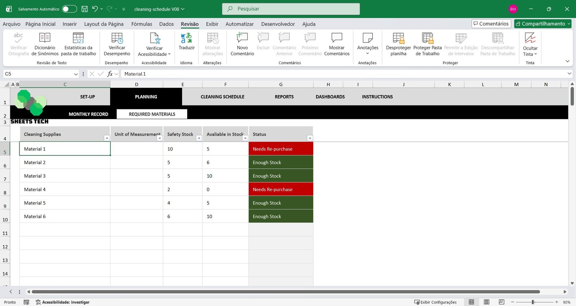Image resolution: width=576 pixels, height=306 pixels.
Task: Go to CLEANING SCHEDULE section
Action: coord(222,97)
